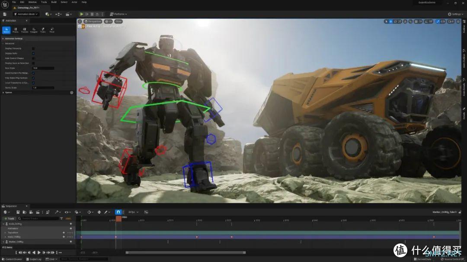Open the File menu

click(x=14, y=2)
